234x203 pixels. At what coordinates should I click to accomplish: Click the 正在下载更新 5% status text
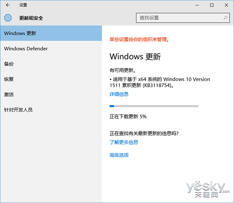[x=128, y=117]
